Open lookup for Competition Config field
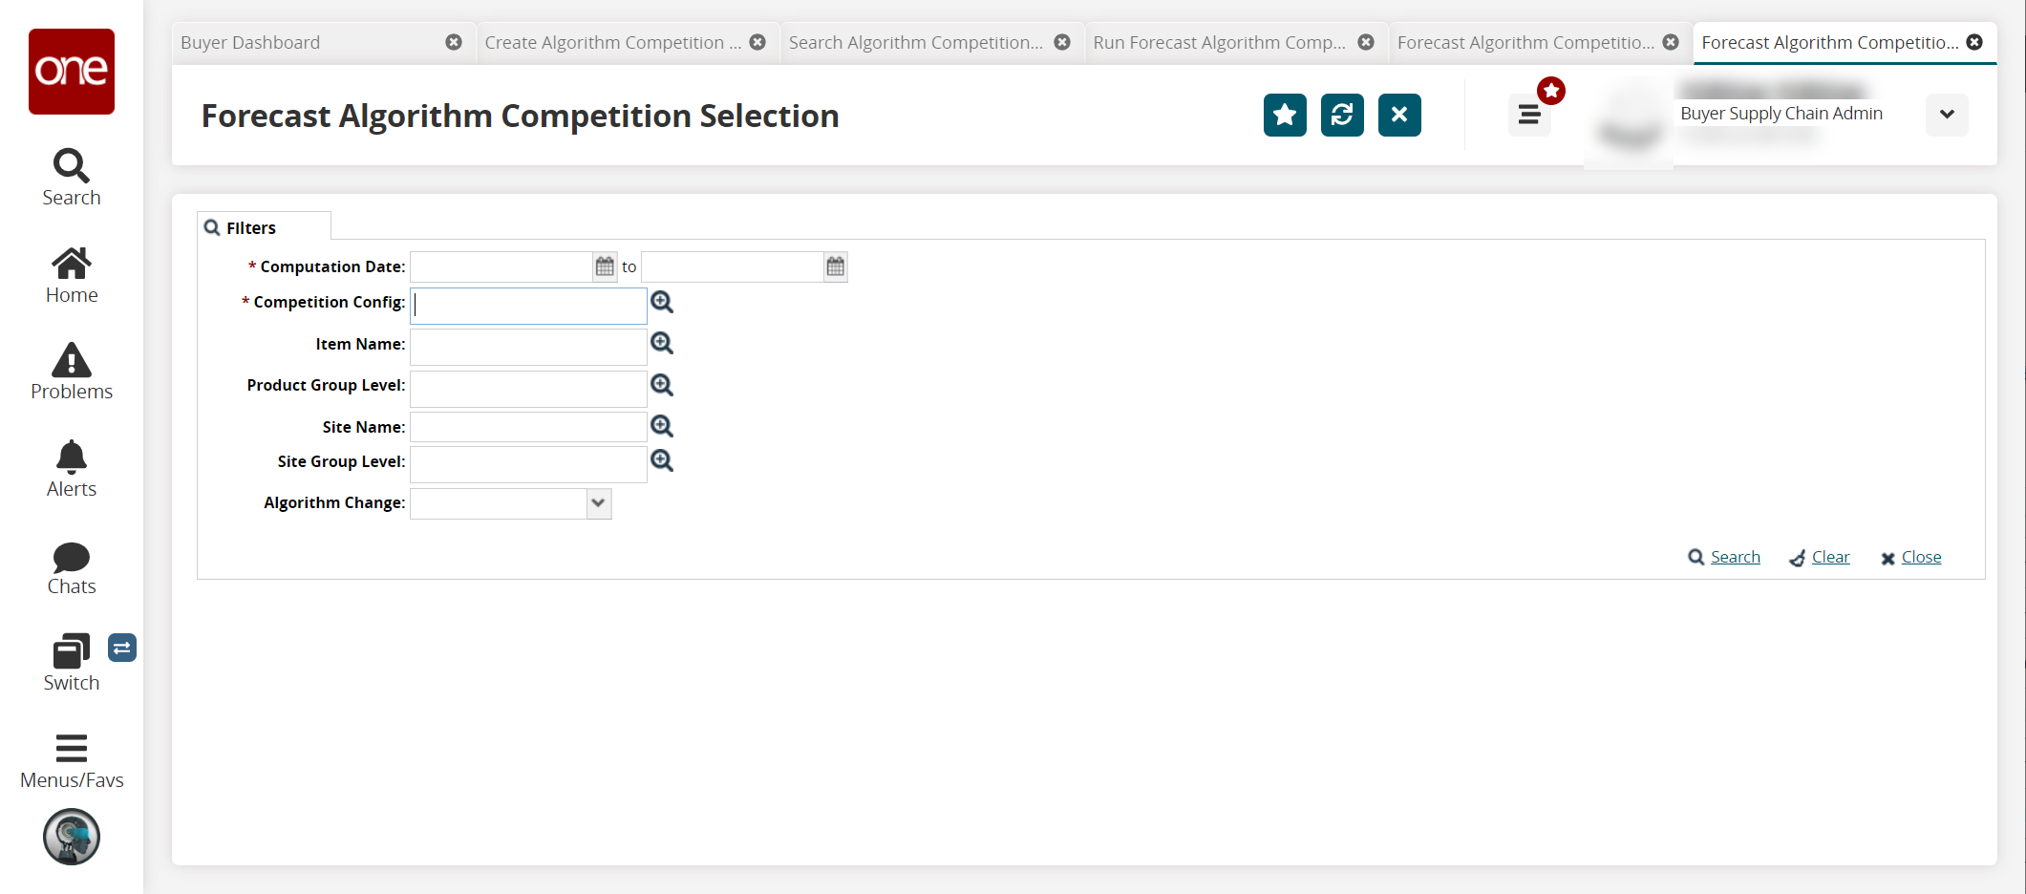 pos(662,303)
